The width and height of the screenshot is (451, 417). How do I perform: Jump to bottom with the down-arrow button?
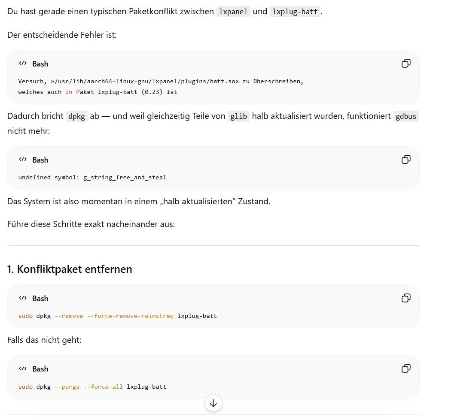(x=213, y=403)
